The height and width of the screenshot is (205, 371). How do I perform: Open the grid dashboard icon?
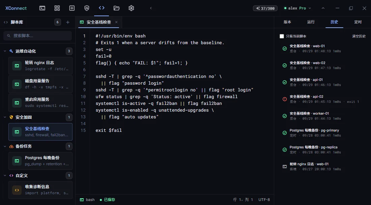tap(57, 8)
